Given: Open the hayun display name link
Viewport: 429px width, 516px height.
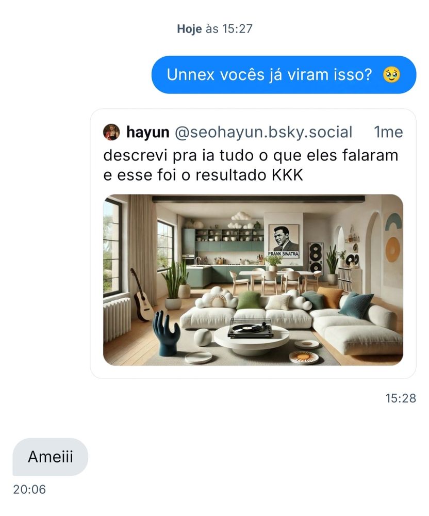Looking at the screenshot, I should click(147, 132).
